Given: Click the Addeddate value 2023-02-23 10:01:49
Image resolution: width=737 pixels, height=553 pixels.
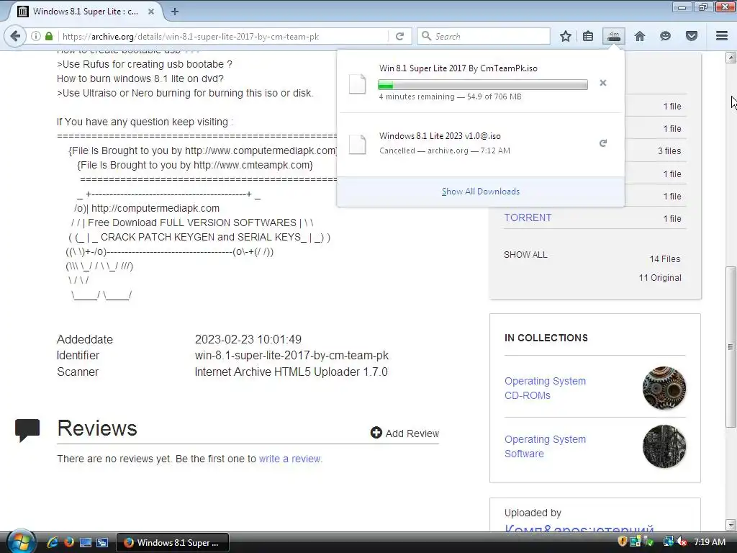Looking at the screenshot, I should [x=248, y=340].
